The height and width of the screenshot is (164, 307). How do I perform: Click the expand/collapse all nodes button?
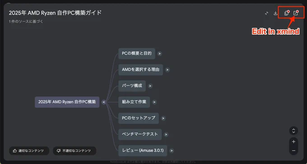coord(293,131)
